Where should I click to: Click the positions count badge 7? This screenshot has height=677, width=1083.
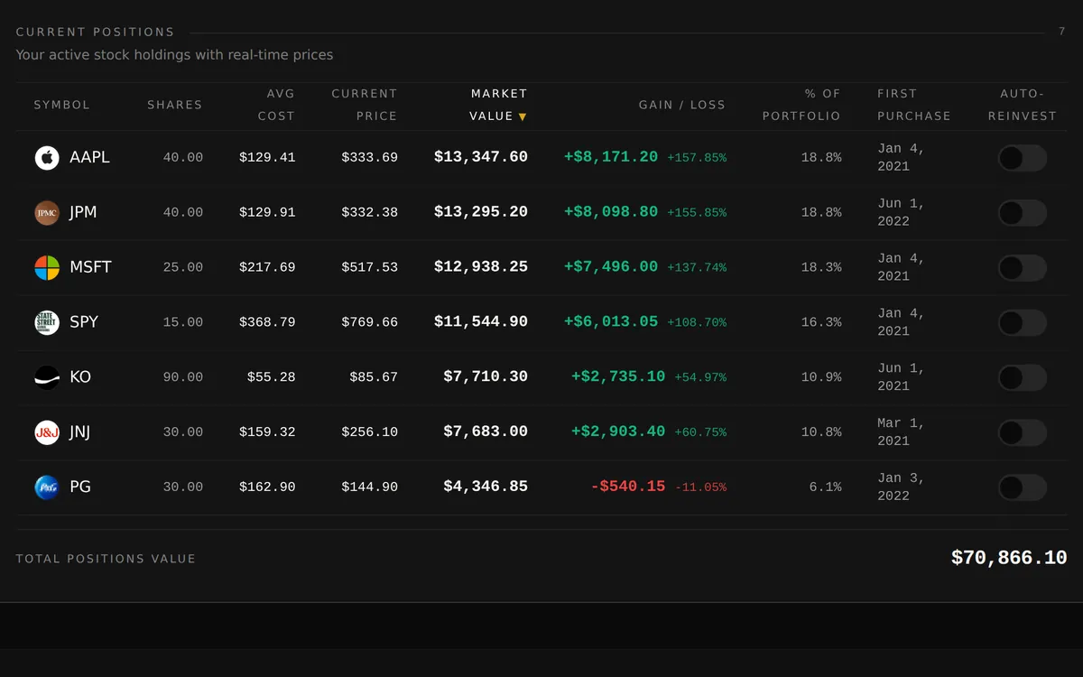click(x=1062, y=32)
